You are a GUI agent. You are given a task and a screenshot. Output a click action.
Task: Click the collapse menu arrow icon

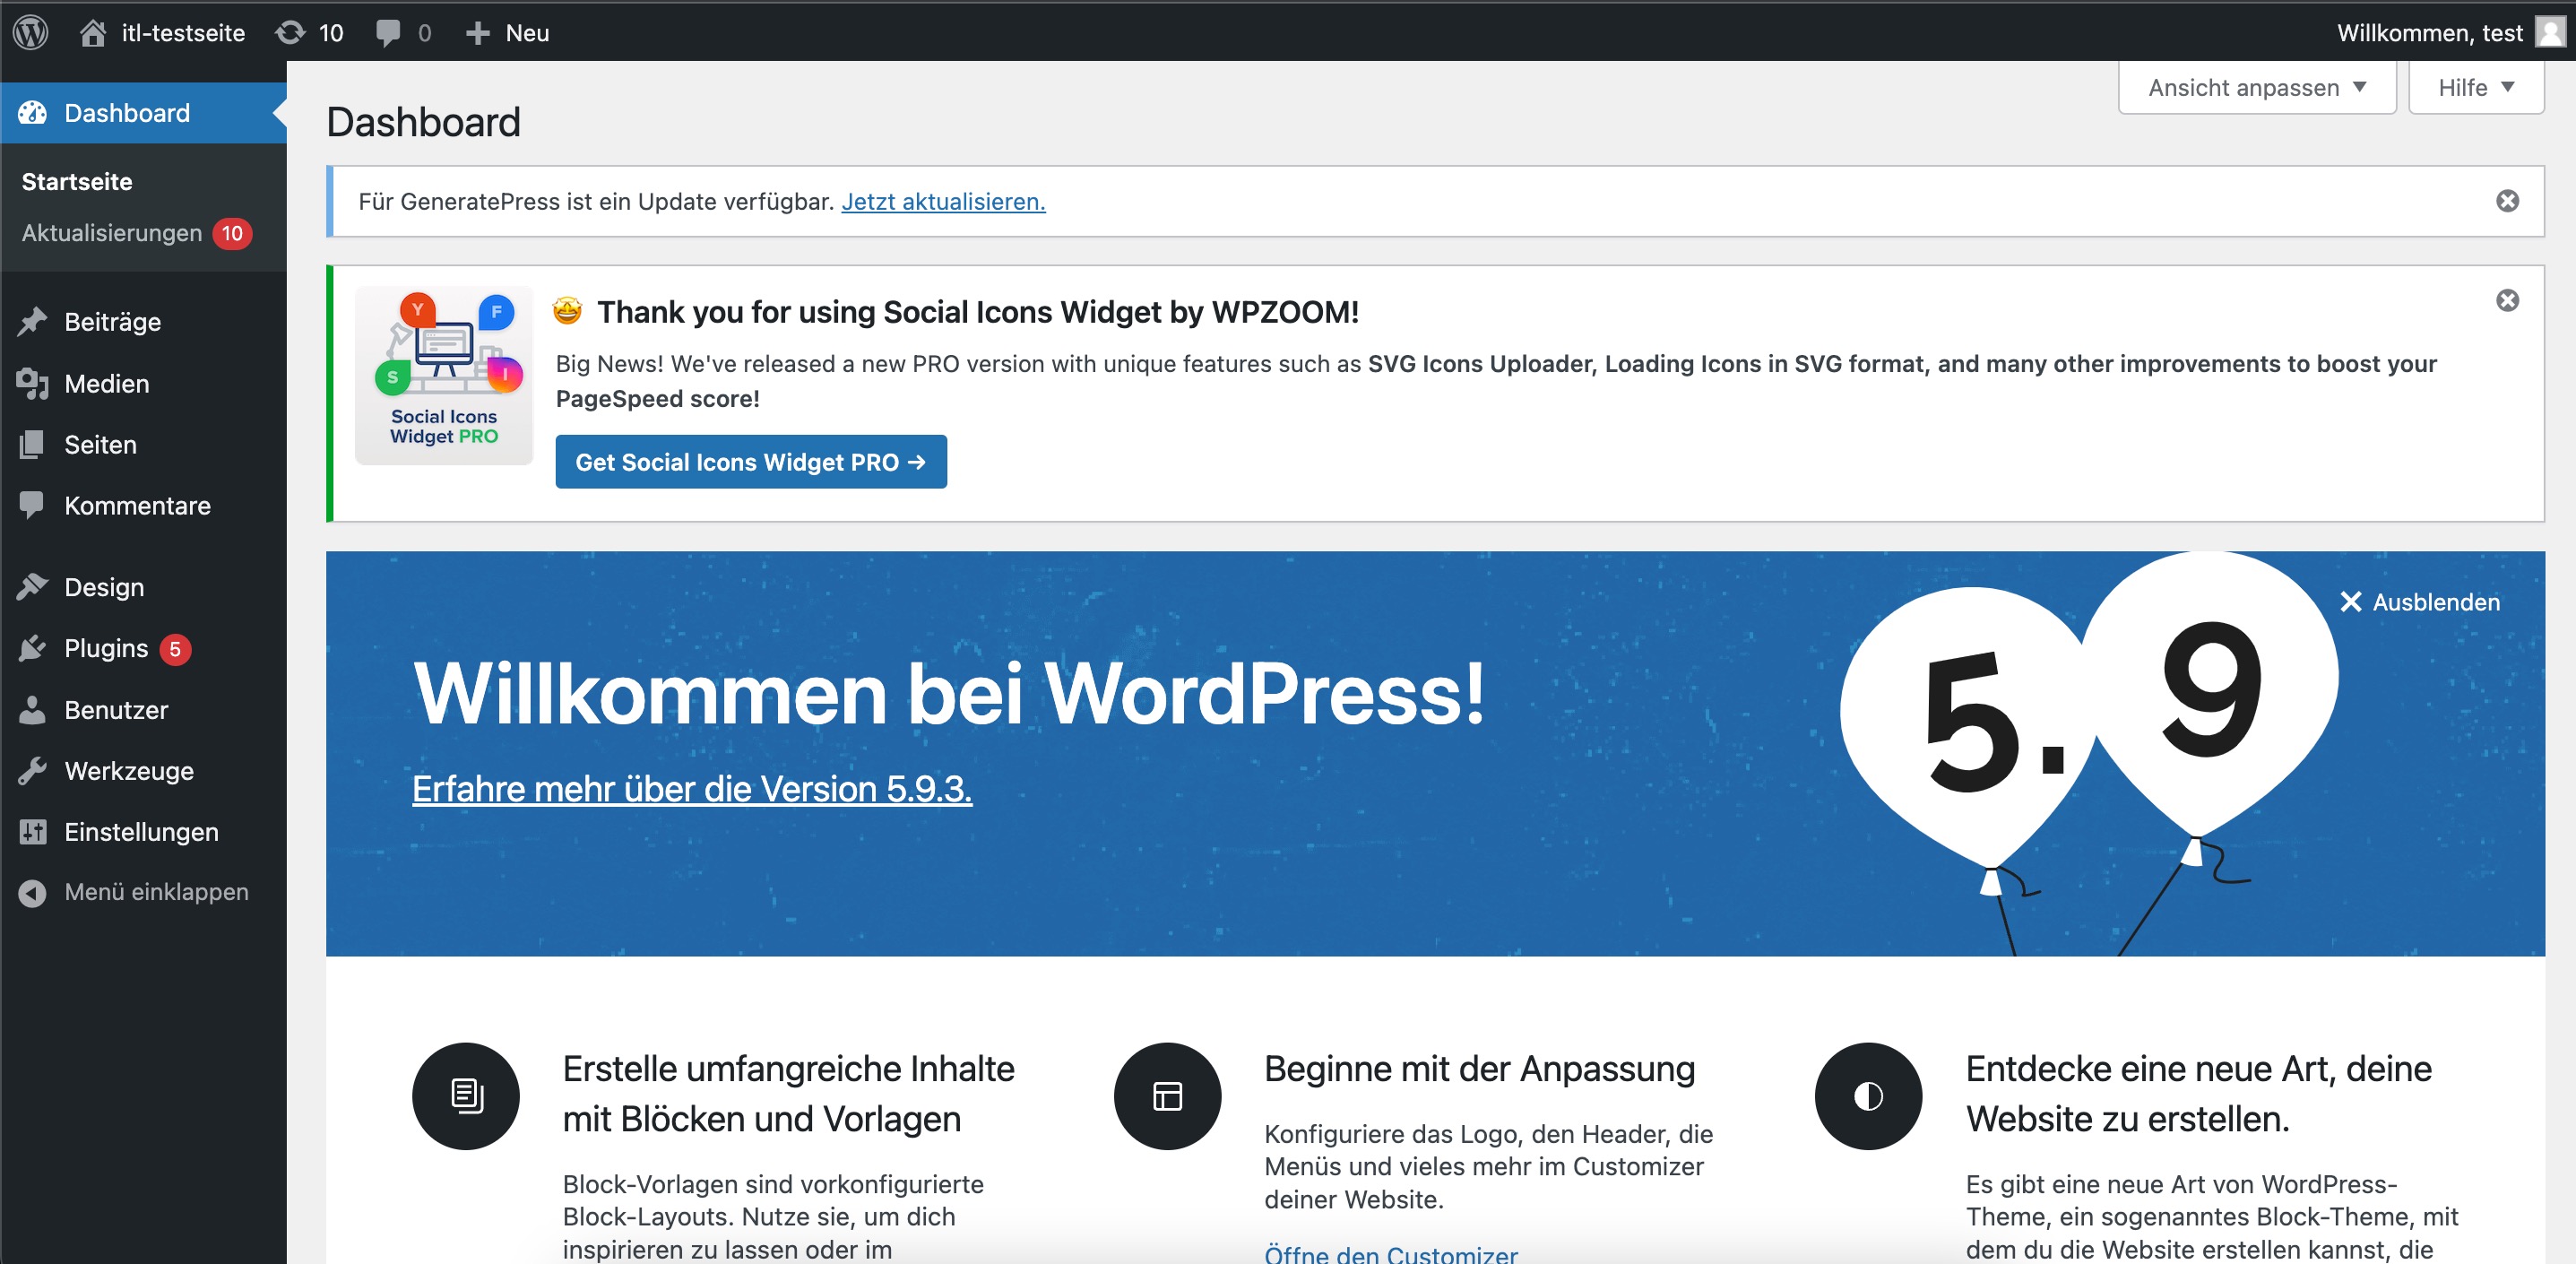pos(32,893)
